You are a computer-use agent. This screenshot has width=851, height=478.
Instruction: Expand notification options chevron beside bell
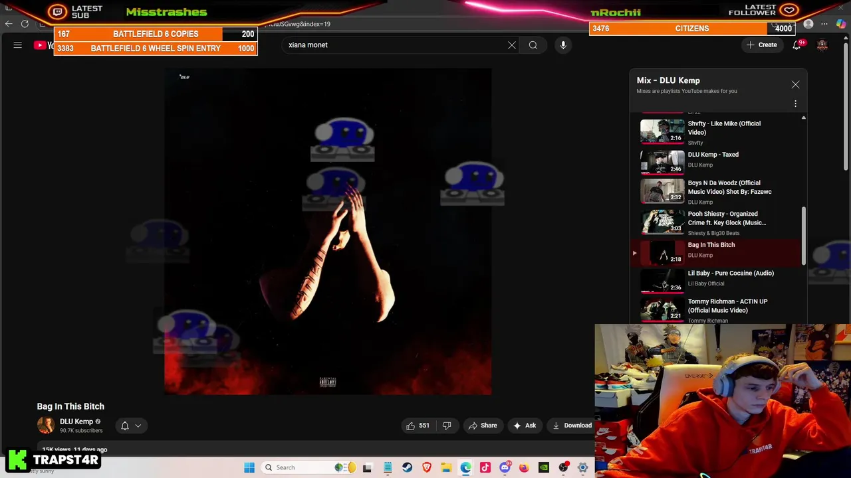pyautogui.click(x=138, y=426)
